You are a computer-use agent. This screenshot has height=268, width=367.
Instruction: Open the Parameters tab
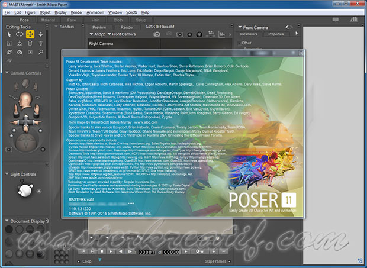249,34
